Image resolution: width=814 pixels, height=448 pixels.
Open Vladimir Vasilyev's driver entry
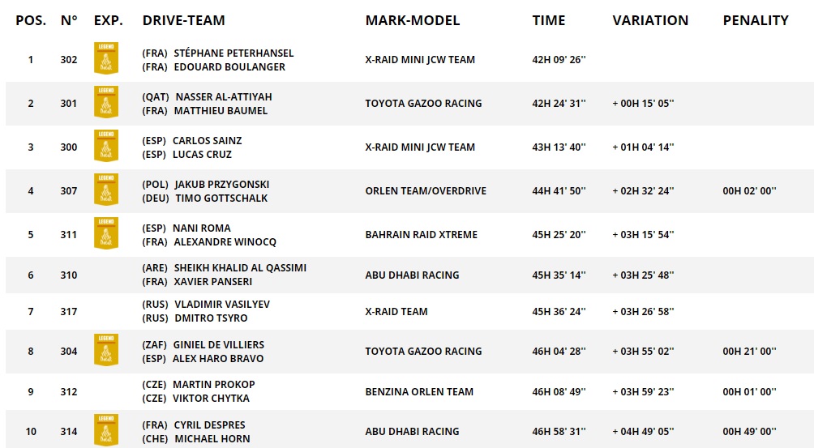tap(221, 304)
